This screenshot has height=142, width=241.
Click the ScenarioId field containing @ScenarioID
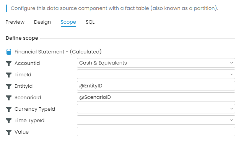(x=156, y=97)
